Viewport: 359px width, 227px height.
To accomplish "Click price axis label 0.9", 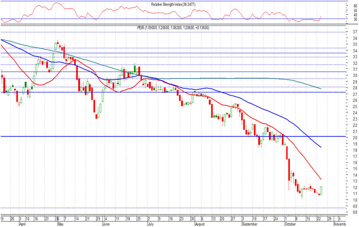I will (x=355, y=206).
